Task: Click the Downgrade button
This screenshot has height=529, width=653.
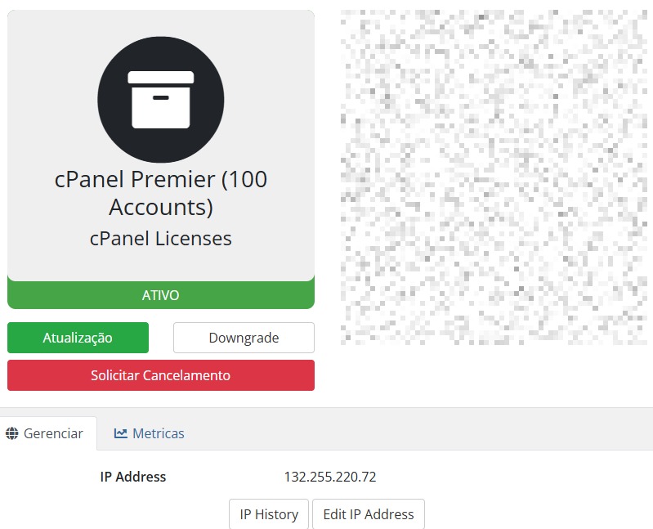Action: (244, 338)
